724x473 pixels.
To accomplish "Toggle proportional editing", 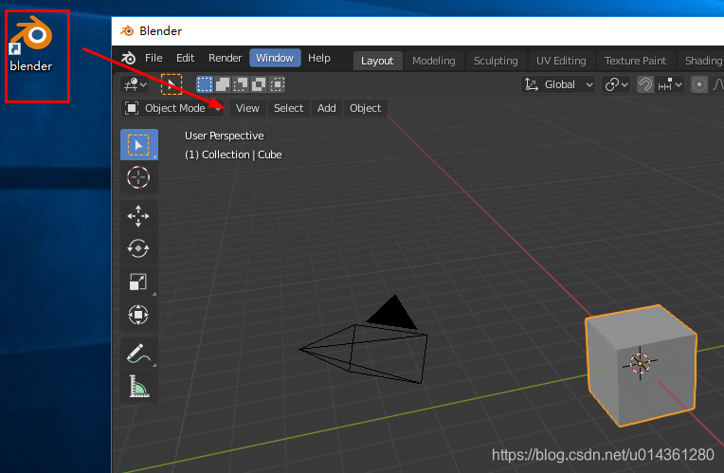I will click(x=699, y=84).
